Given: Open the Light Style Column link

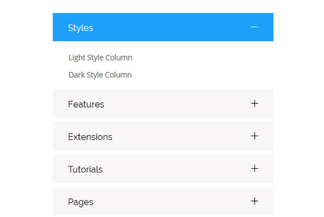Looking at the screenshot, I should pos(100,58).
